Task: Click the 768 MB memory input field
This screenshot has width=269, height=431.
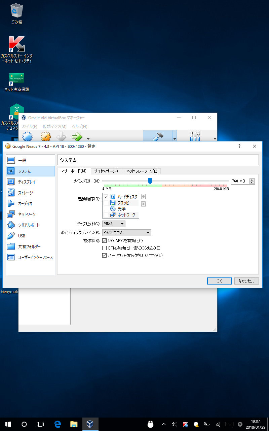Action: pyautogui.click(x=240, y=181)
